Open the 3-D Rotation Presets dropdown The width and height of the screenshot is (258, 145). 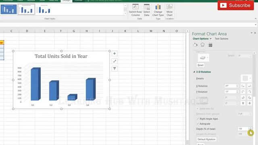246,79
